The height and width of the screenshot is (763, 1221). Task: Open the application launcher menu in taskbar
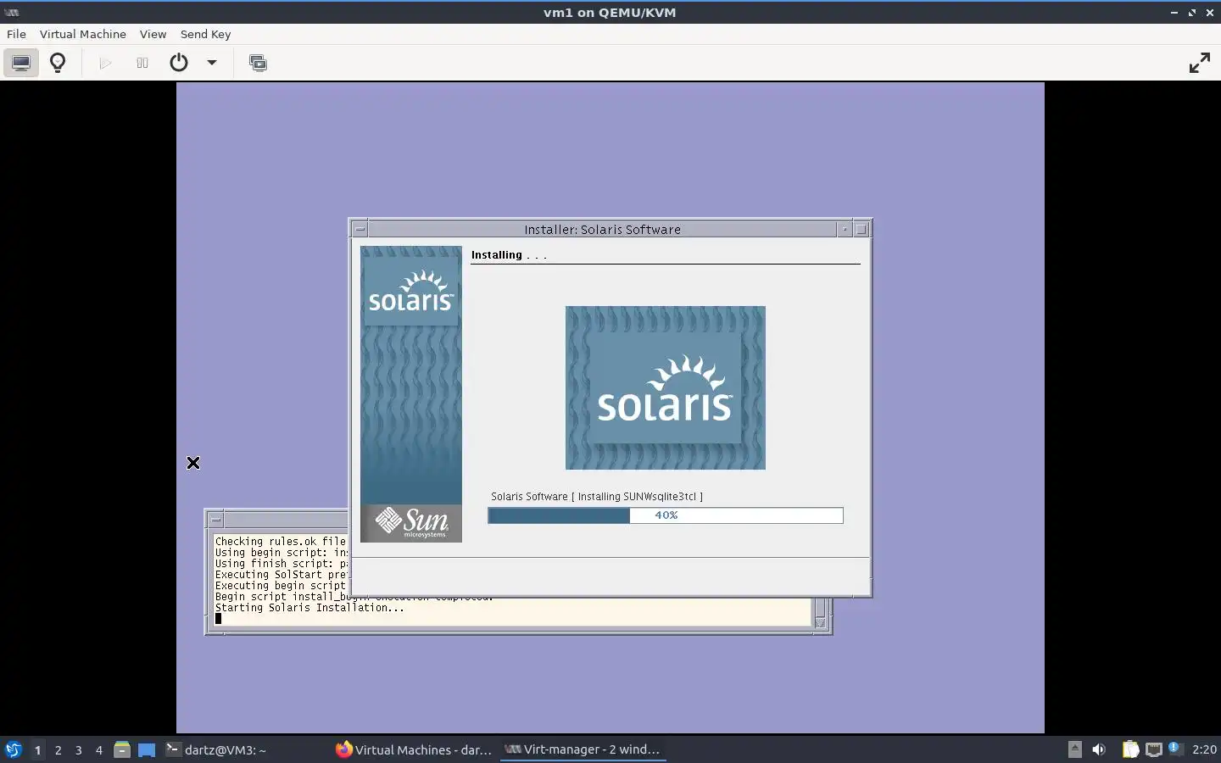[14, 749]
